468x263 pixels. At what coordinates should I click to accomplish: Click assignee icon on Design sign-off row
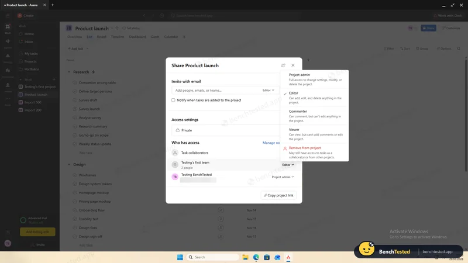[221, 237]
